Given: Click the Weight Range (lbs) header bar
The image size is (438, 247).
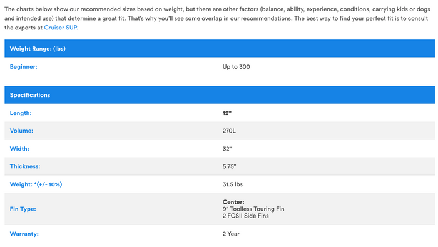Looking at the screenshot, I should (220, 48).
